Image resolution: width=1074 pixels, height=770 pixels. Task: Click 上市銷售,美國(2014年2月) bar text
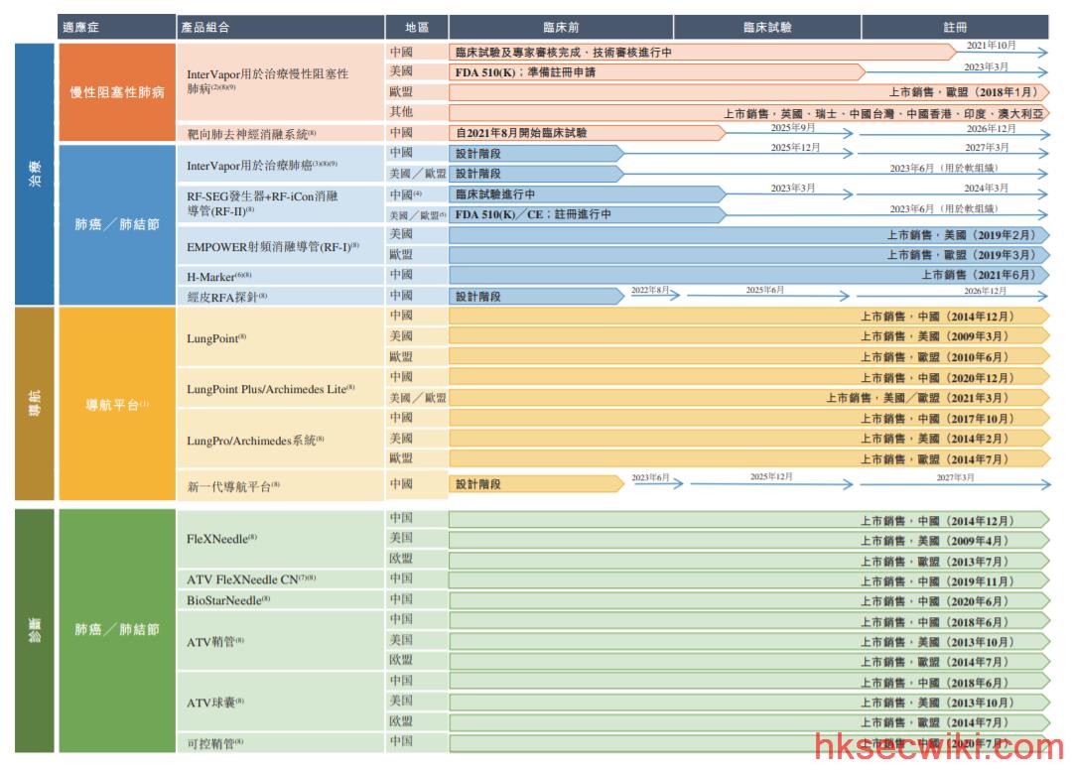[x=934, y=438]
